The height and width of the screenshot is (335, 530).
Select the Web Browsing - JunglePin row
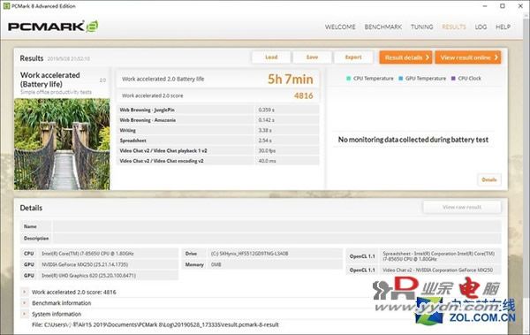coord(218,110)
